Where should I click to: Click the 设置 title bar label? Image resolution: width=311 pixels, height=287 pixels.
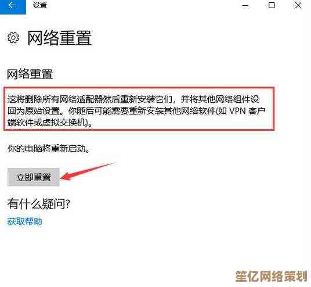tap(40, 5)
